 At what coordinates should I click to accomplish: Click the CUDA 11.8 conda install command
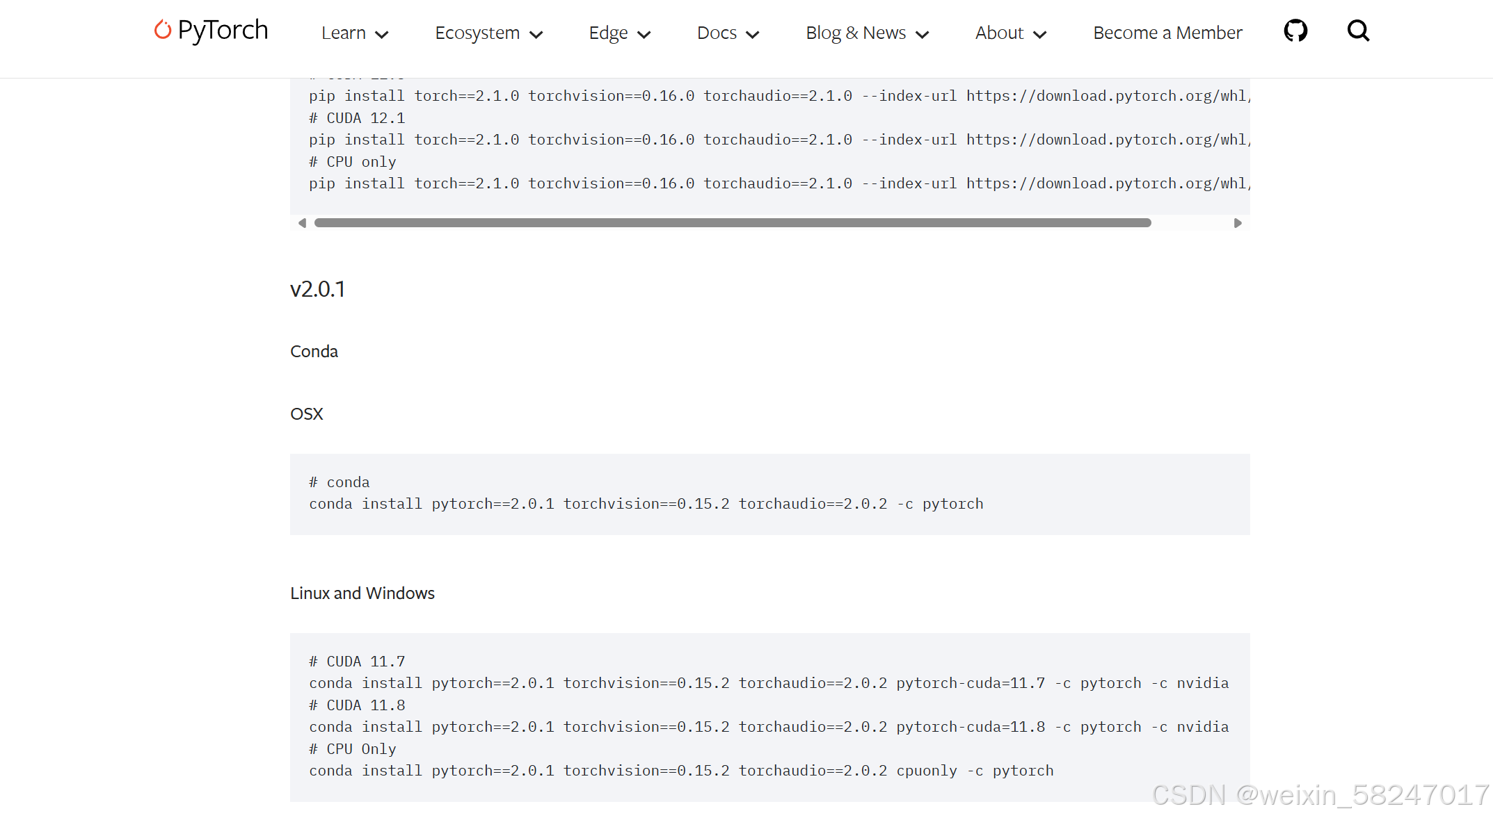[x=768, y=727]
